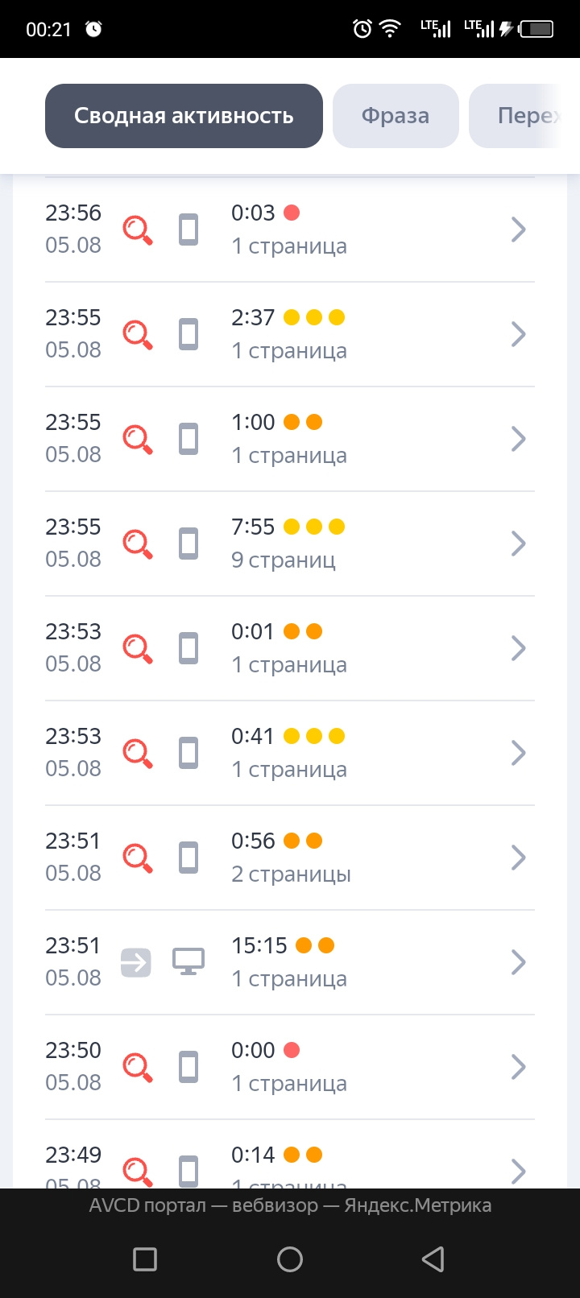
Task: Click the three yellow activity dots for 0:41 visit
Action: 314,736
